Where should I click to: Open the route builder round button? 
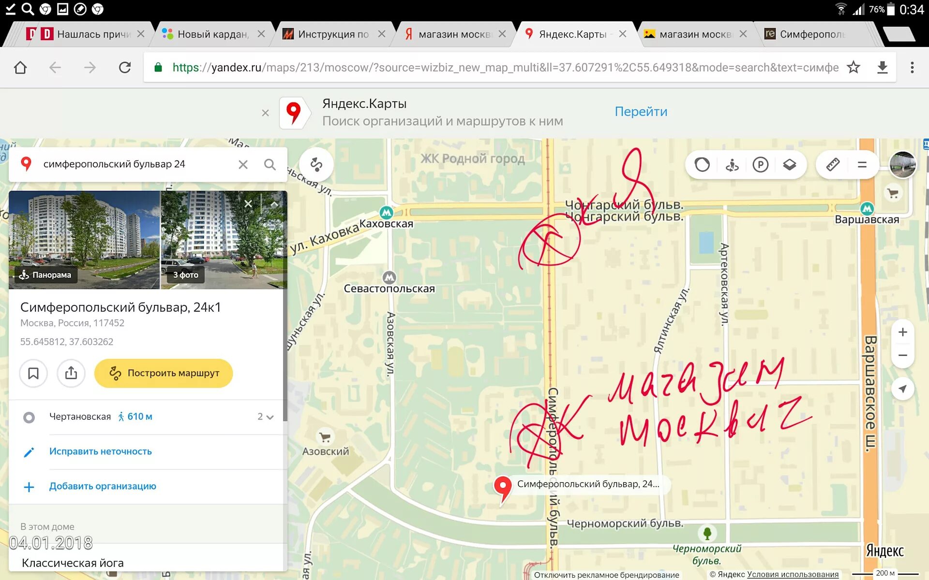point(316,164)
